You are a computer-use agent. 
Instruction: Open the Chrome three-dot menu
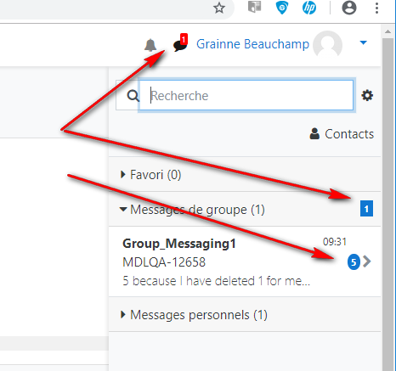click(376, 8)
